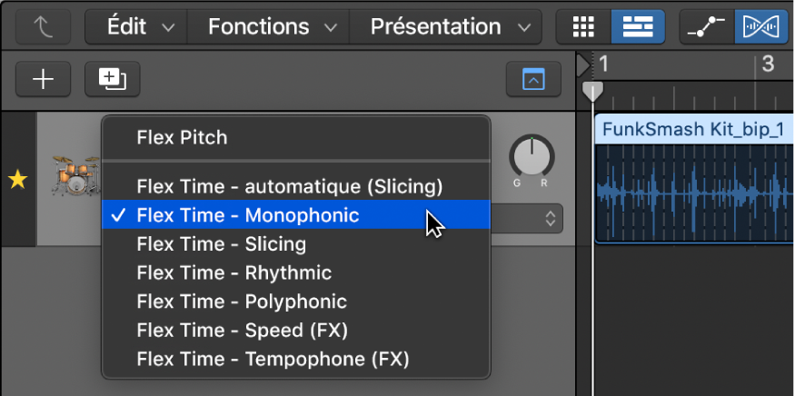Open the Édit dropdown menu
This screenshot has height=396, width=795.
[x=136, y=26]
